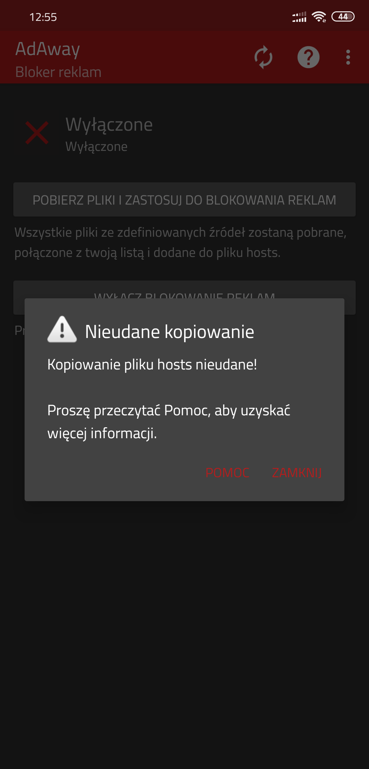The image size is (369, 769).
Task: Tap the POBIERZ PLIKI I ZASTOSUJ button
Action: tap(184, 199)
